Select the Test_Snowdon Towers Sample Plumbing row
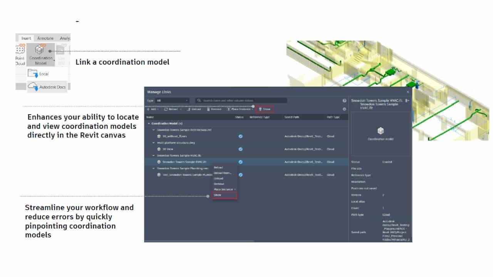The image size is (493, 277). (246, 175)
